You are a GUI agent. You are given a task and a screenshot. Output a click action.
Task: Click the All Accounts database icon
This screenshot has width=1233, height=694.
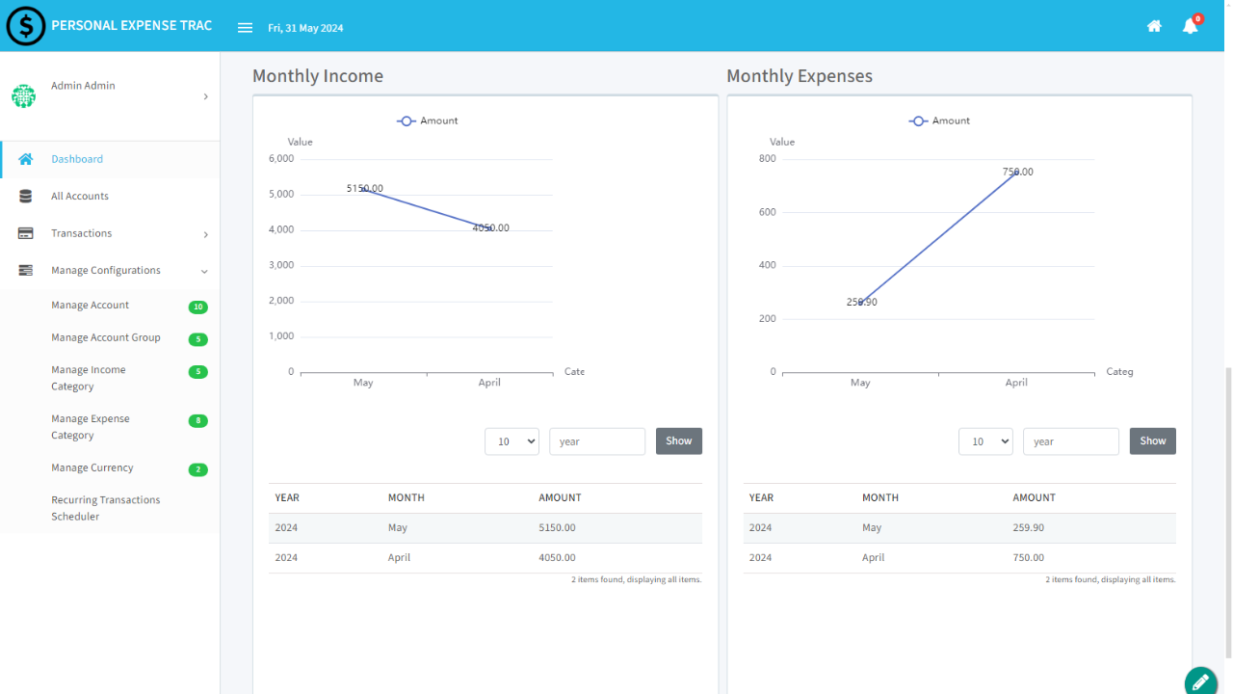pos(26,197)
